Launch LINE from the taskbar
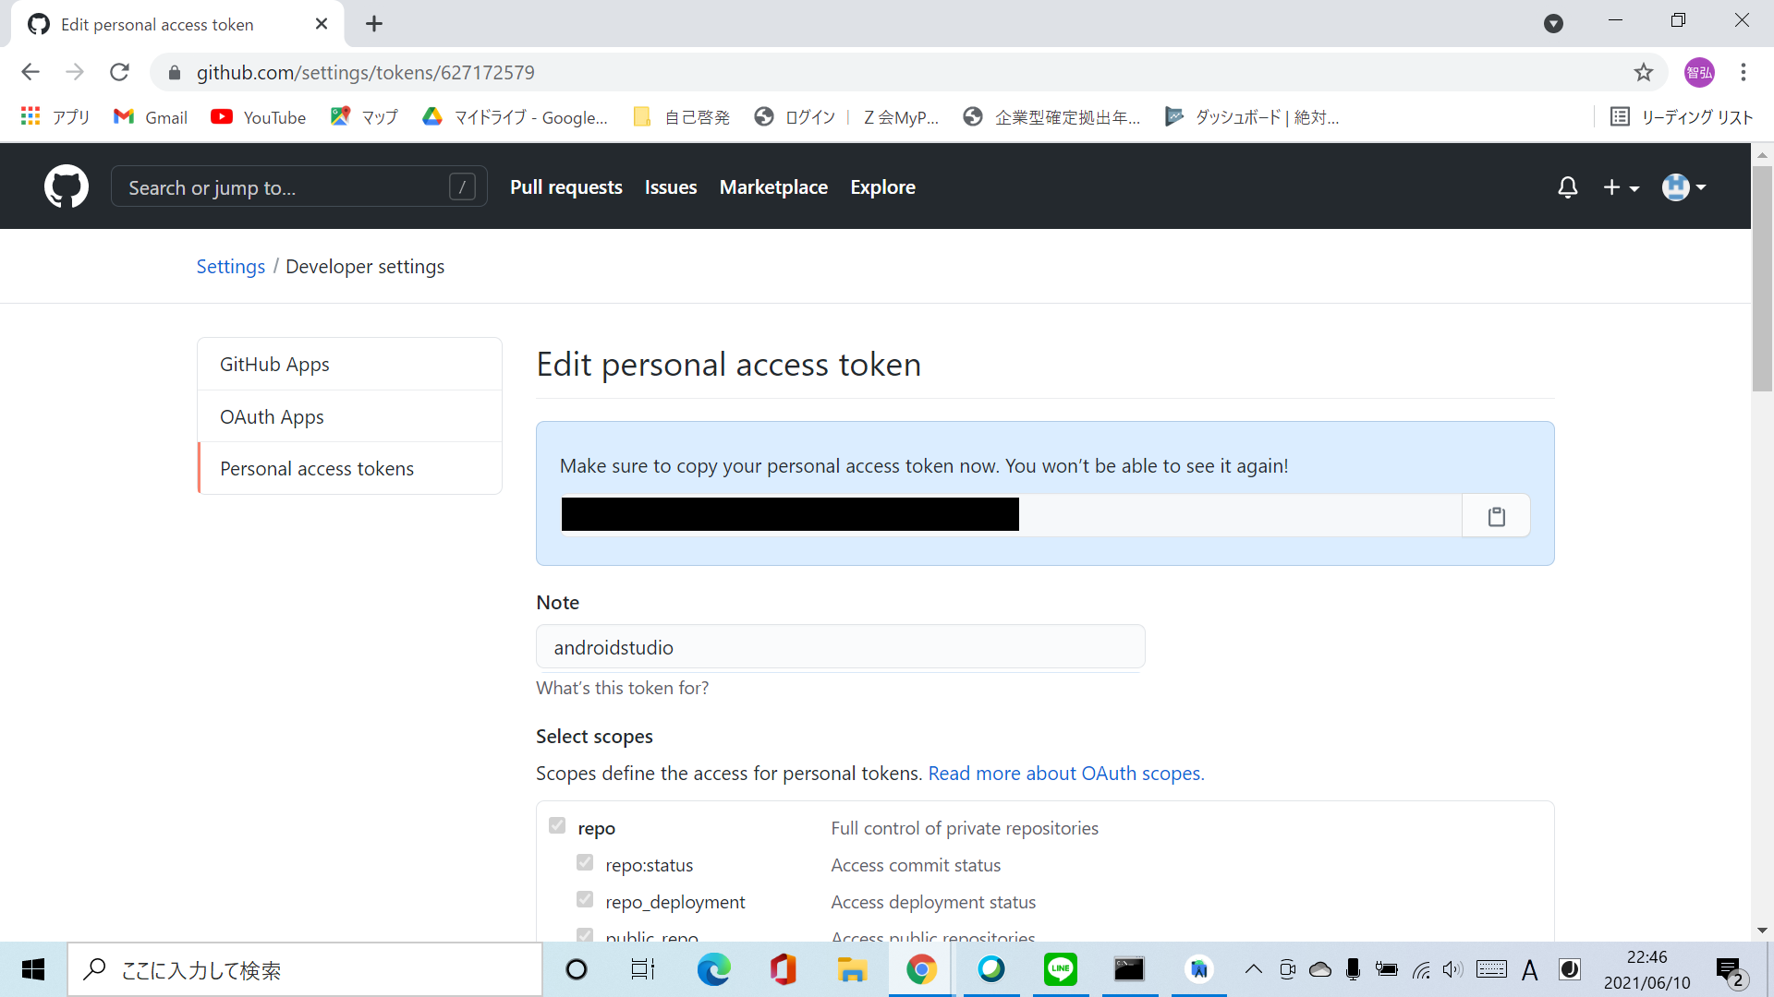Screen dimensions: 1774x997 click(x=1060, y=969)
